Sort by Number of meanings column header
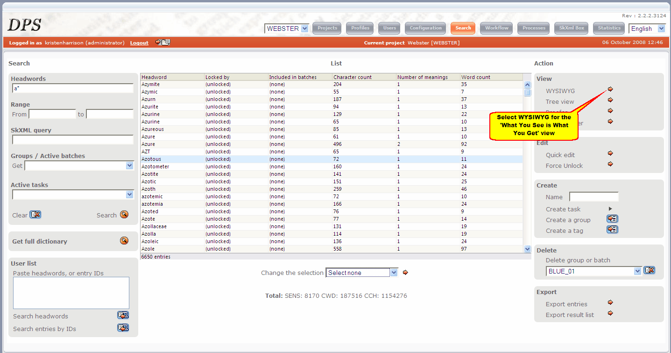 [x=428, y=77]
